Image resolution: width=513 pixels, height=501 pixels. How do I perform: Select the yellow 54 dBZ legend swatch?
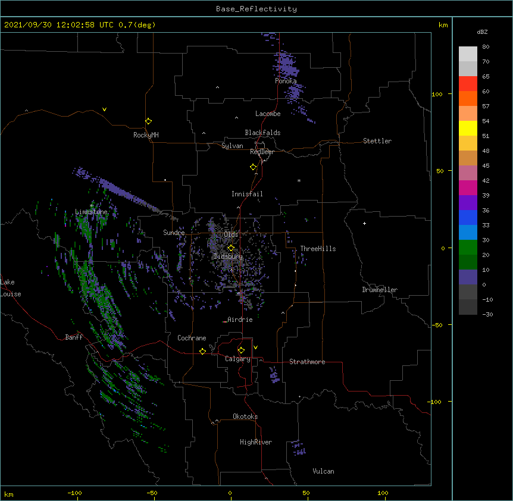(468, 128)
